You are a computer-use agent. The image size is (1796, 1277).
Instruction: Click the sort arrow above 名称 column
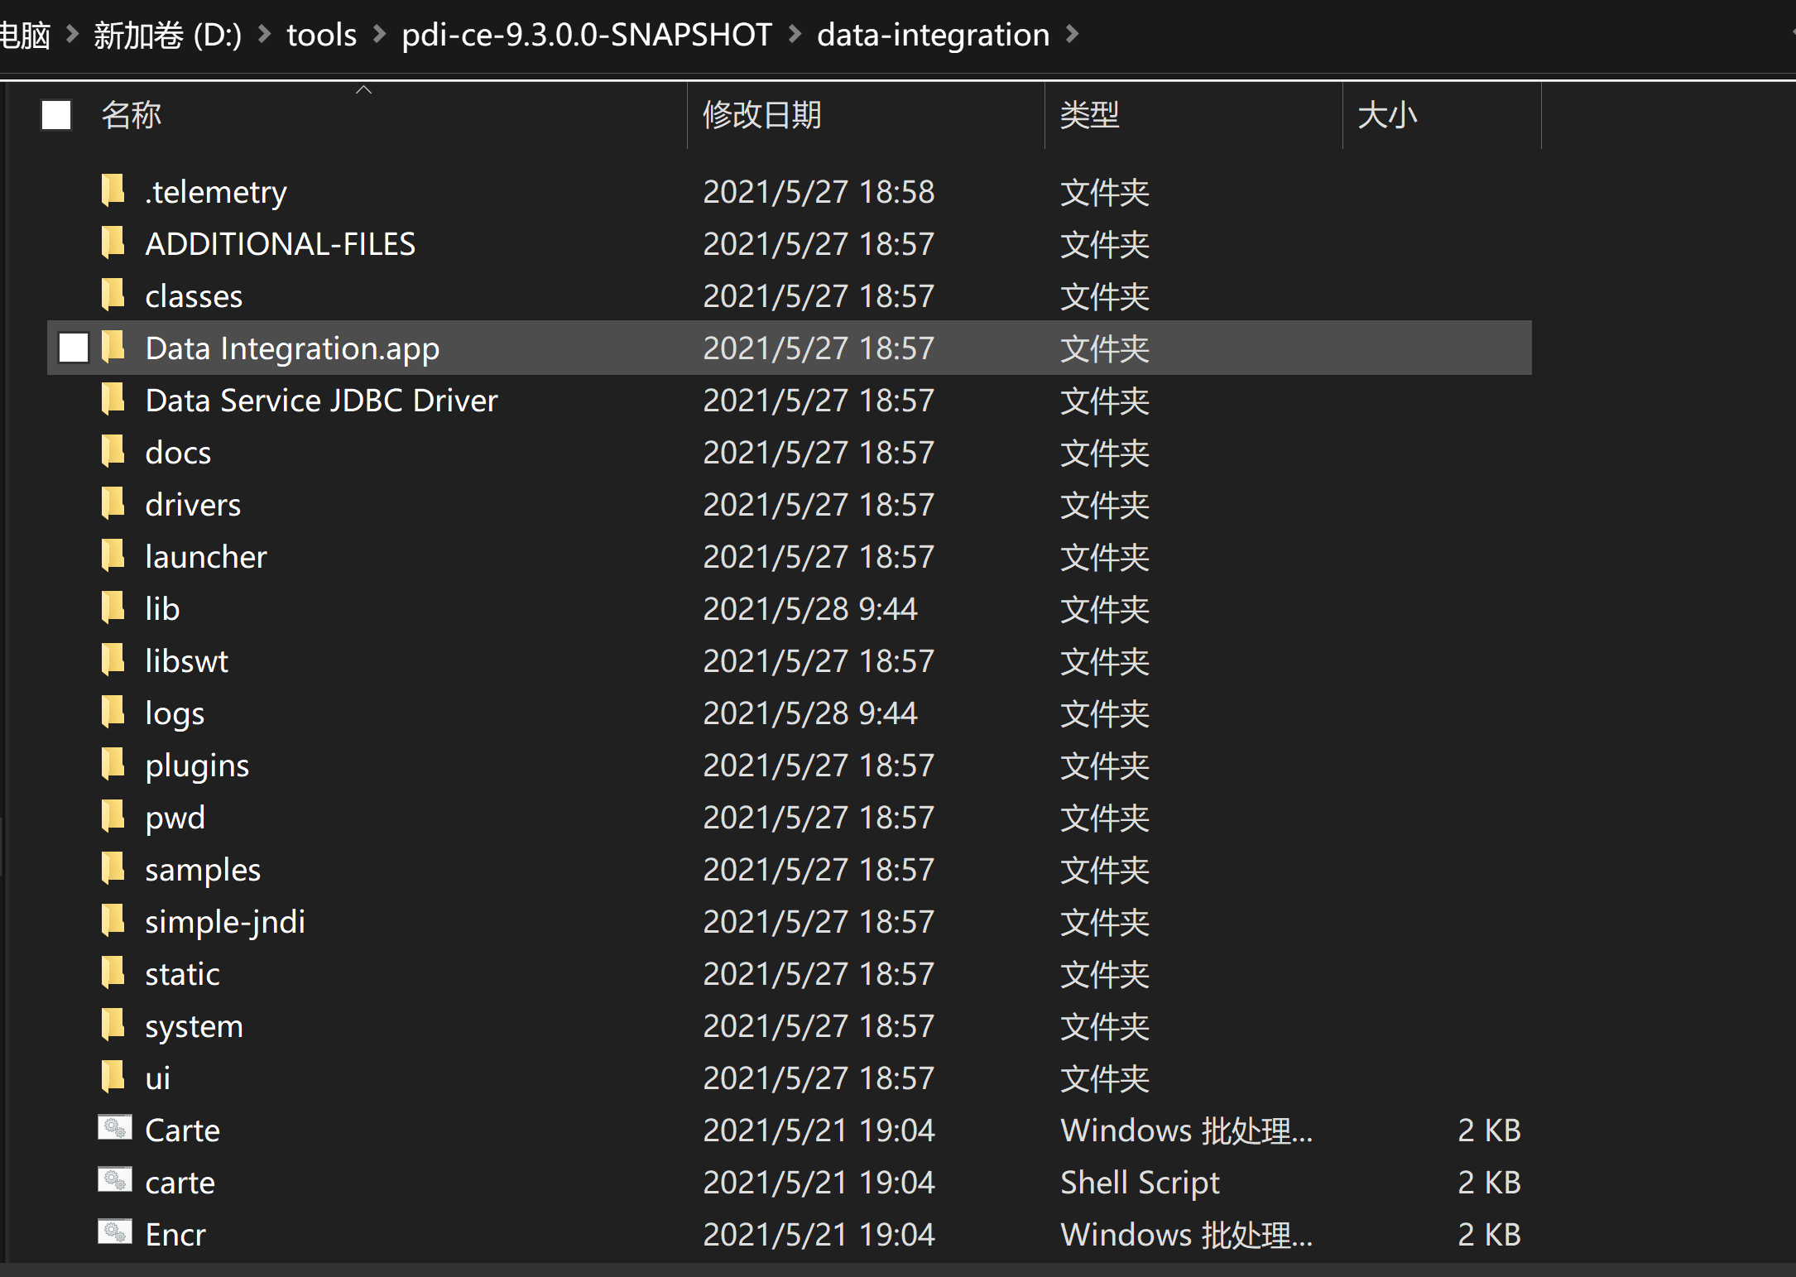point(363,88)
